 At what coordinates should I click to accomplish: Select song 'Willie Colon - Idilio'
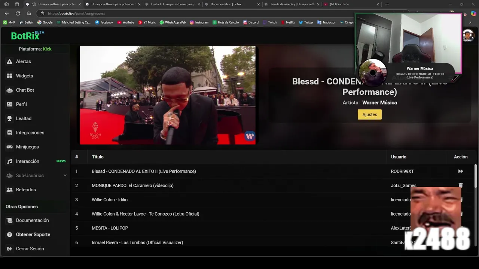click(110, 200)
